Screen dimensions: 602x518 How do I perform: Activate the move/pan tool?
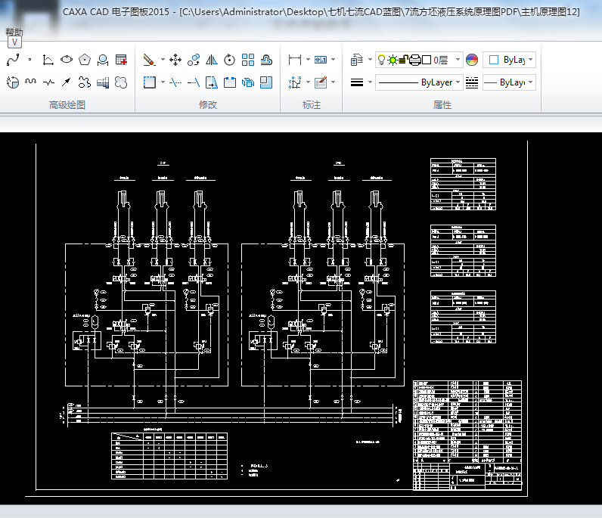point(175,59)
